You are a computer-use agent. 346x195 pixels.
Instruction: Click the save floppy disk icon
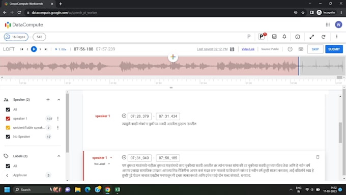coord(232,49)
